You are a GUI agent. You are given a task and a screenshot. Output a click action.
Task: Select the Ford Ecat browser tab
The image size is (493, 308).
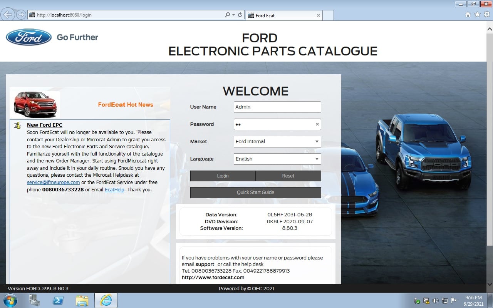point(283,15)
